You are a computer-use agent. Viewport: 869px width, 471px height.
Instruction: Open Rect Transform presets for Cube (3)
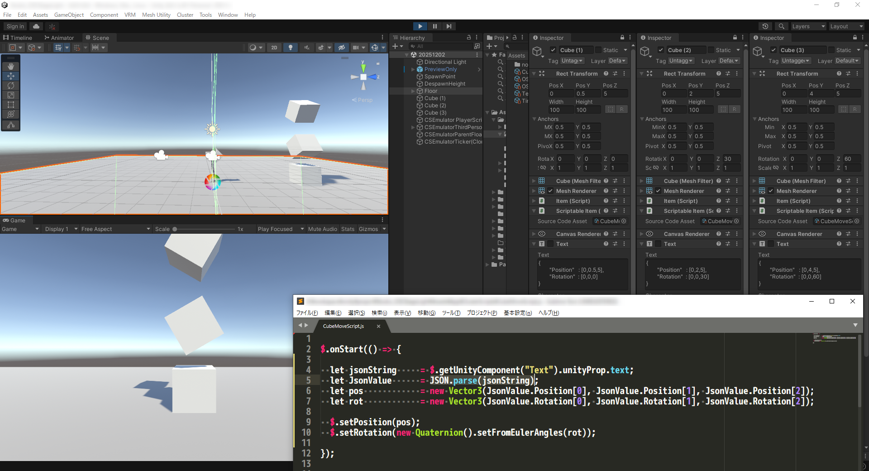pyautogui.click(x=848, y=73)
